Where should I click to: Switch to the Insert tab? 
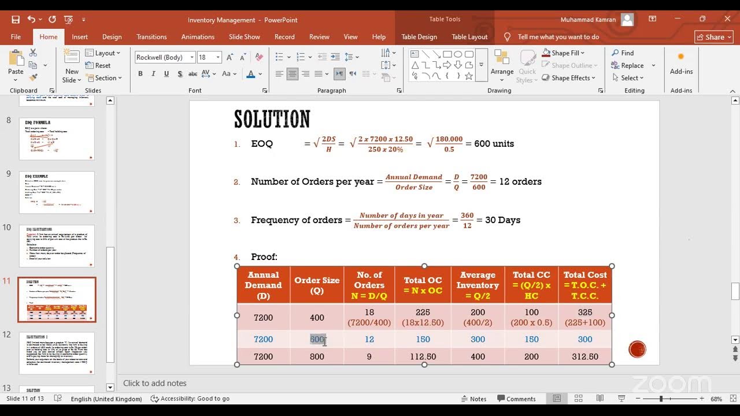80,37
